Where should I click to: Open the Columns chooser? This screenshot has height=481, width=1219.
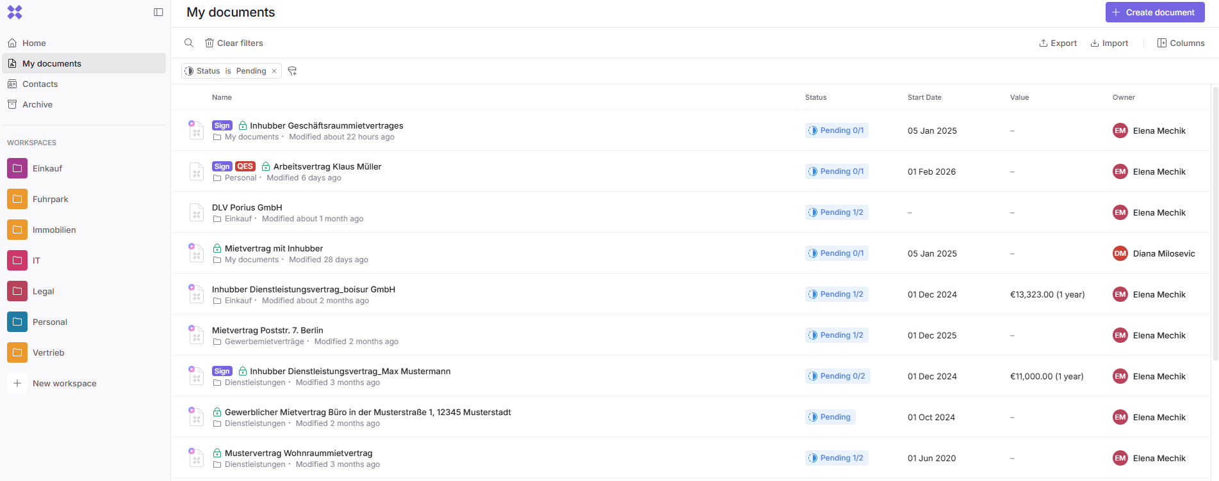click(x=1181, y=43)
